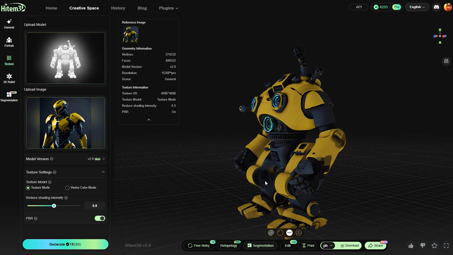The image size is (453, 255).
Task: Open the Plugins dropdown menu
Action: pyautogui.click(x=168, y=8)
